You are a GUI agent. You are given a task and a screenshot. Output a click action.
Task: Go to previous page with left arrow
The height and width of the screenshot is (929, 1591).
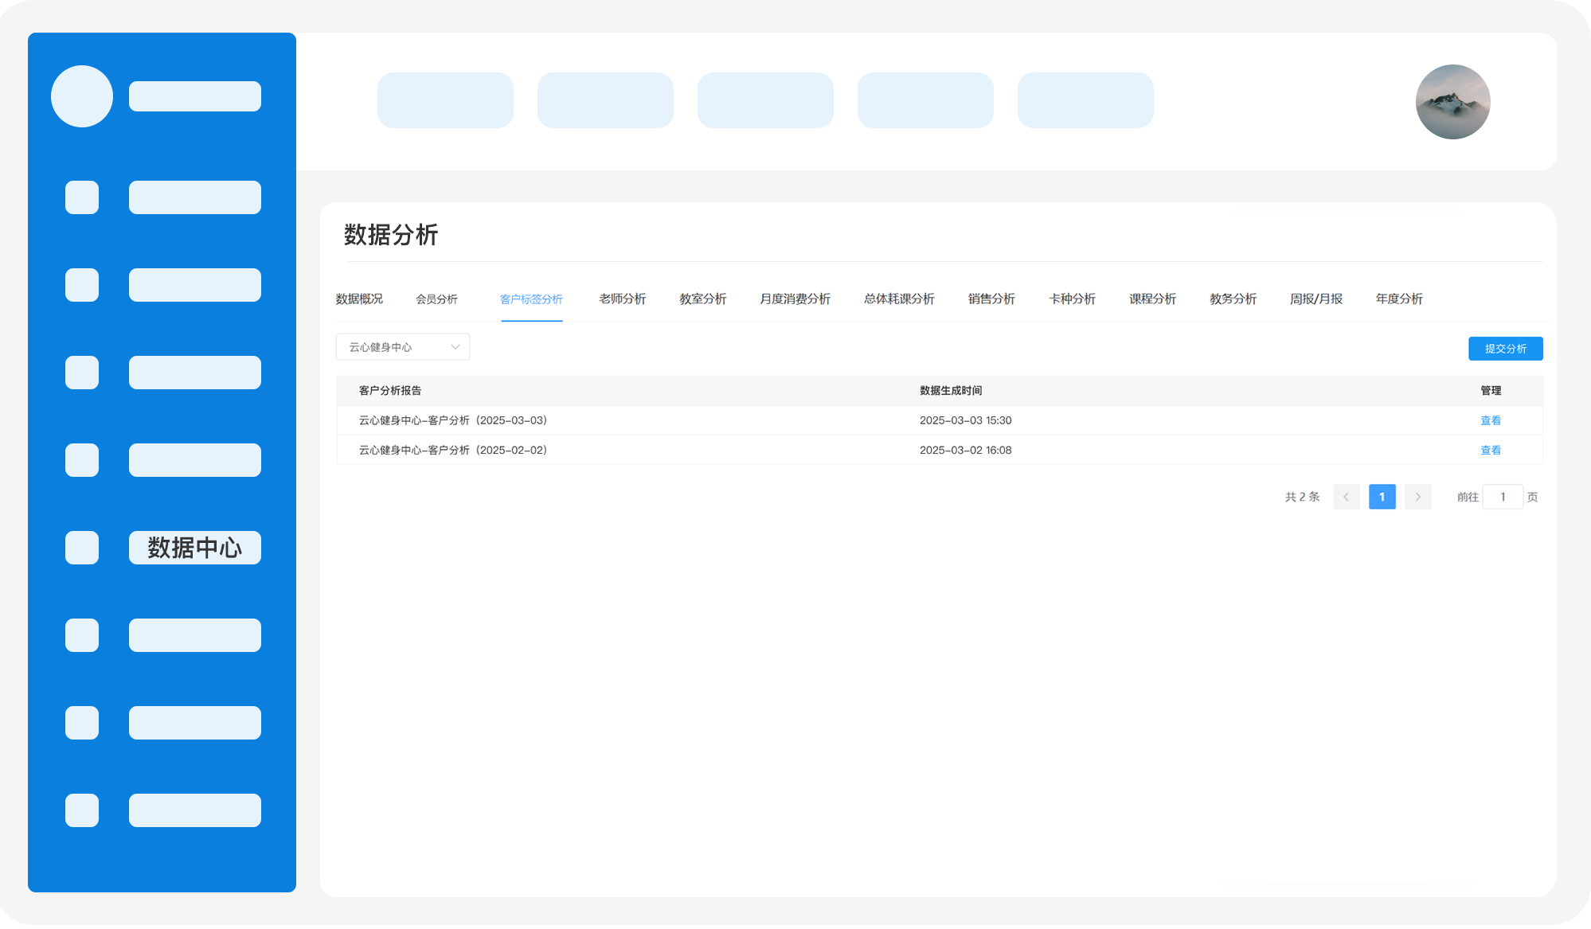coord(1346,497)
